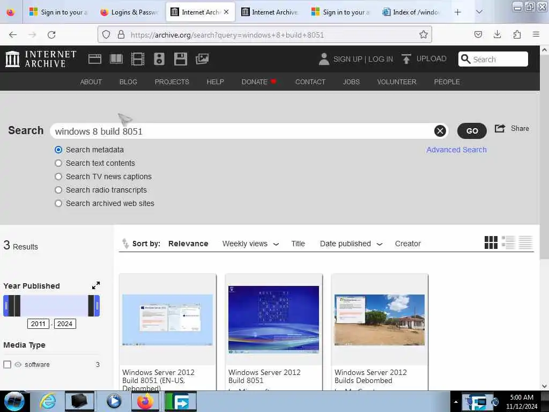Switch to second Internet Archive tab
The height and width of the screenshot is (412, 549).
click(270, 12)
